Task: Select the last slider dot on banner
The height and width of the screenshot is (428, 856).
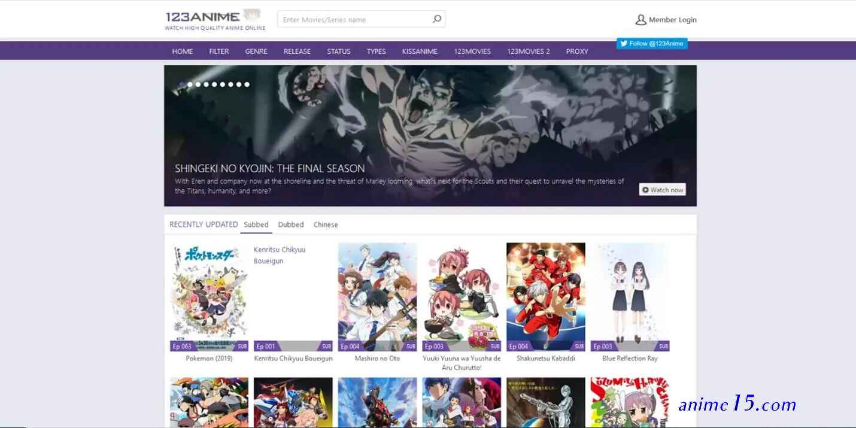Action: tap(247, 84)
